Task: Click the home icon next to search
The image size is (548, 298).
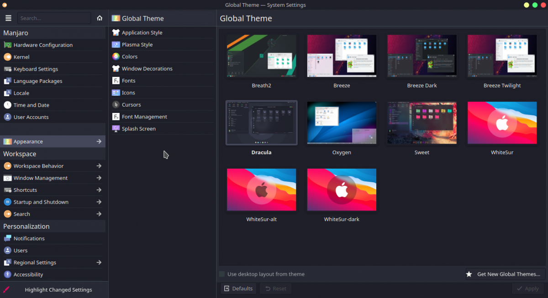Action: click(x=100, y=18)
